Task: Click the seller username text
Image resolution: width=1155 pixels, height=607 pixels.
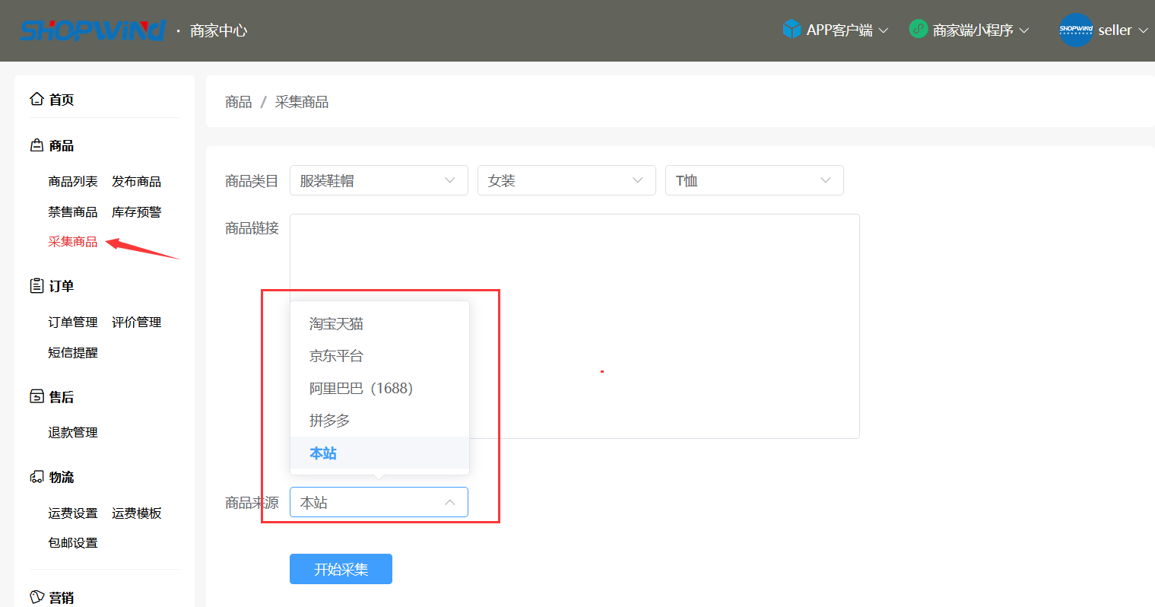Action: coord(1115,30)
